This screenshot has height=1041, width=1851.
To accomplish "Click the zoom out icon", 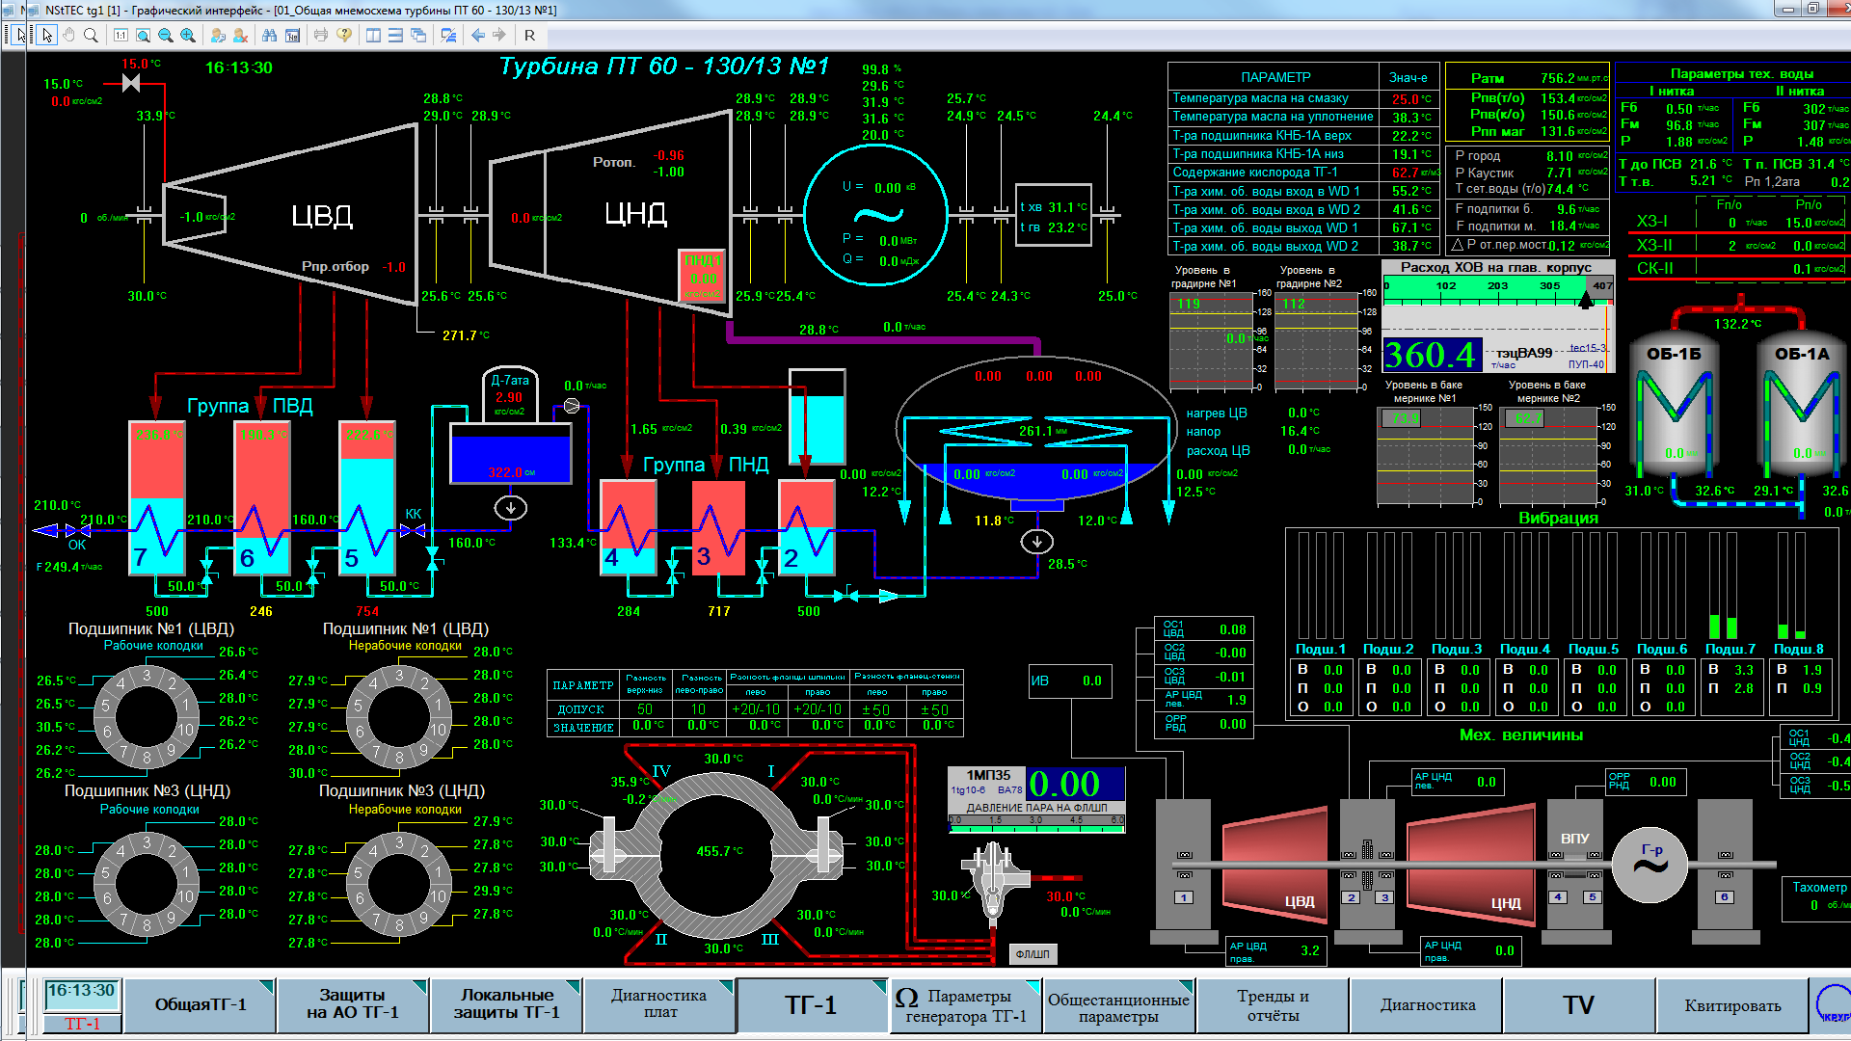I will click(x=165, y=35).
